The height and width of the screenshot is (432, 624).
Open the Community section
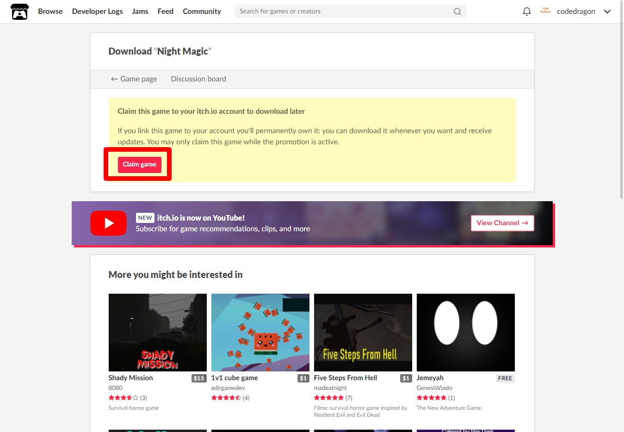pos(202,12)
